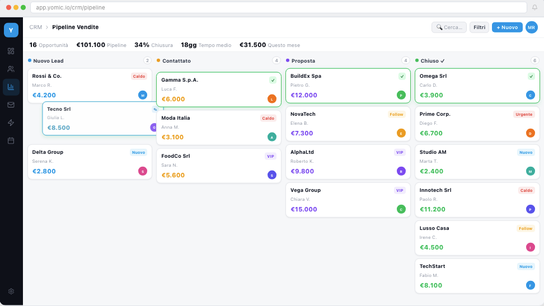Open the dashboard grid icon in sidebar

pos(11,51)
